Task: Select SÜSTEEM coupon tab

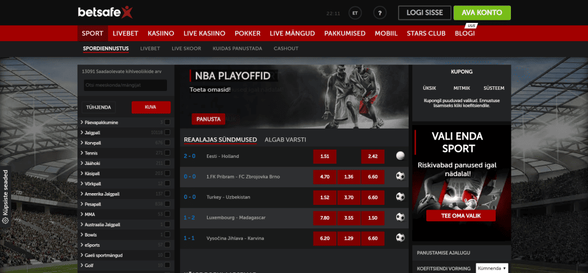Action: coord(494,89)
